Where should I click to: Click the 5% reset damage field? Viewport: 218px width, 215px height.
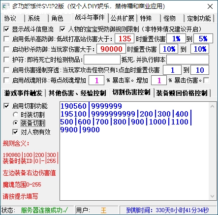click(x=203, y=38)
